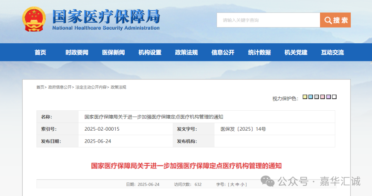Set font size to 中
The height and width of the screenshot is (196, 372).
(237, 184)
